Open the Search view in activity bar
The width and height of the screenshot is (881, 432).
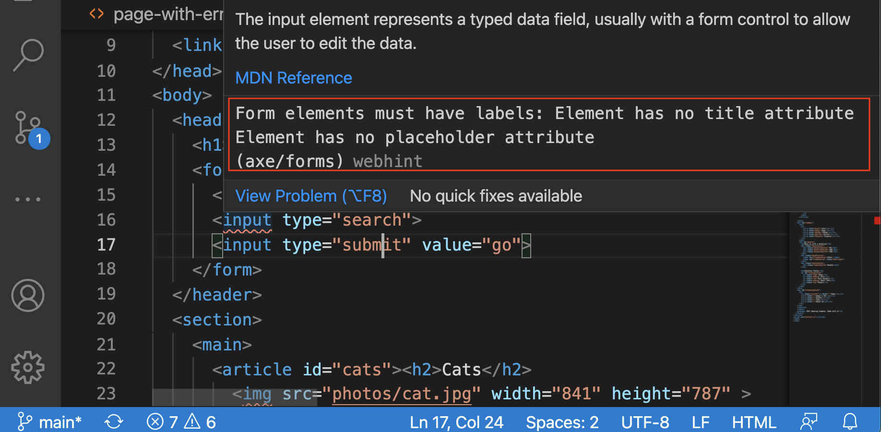pos(28,55)
